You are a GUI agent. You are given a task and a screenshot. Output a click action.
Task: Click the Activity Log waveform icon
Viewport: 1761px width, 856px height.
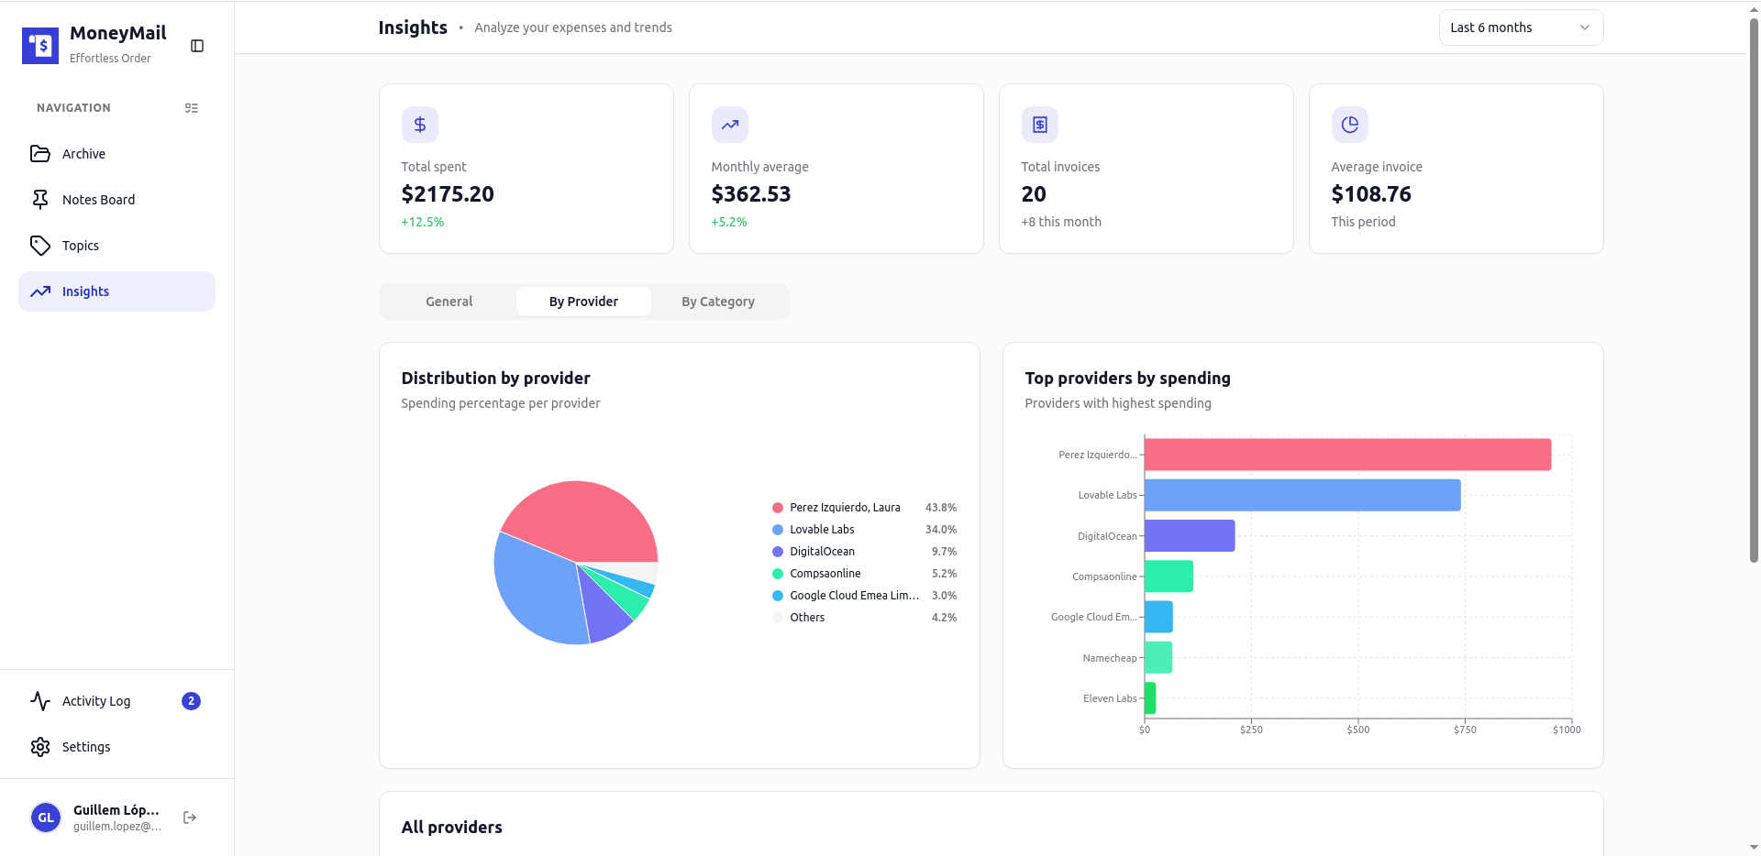[x=41, y=701]
